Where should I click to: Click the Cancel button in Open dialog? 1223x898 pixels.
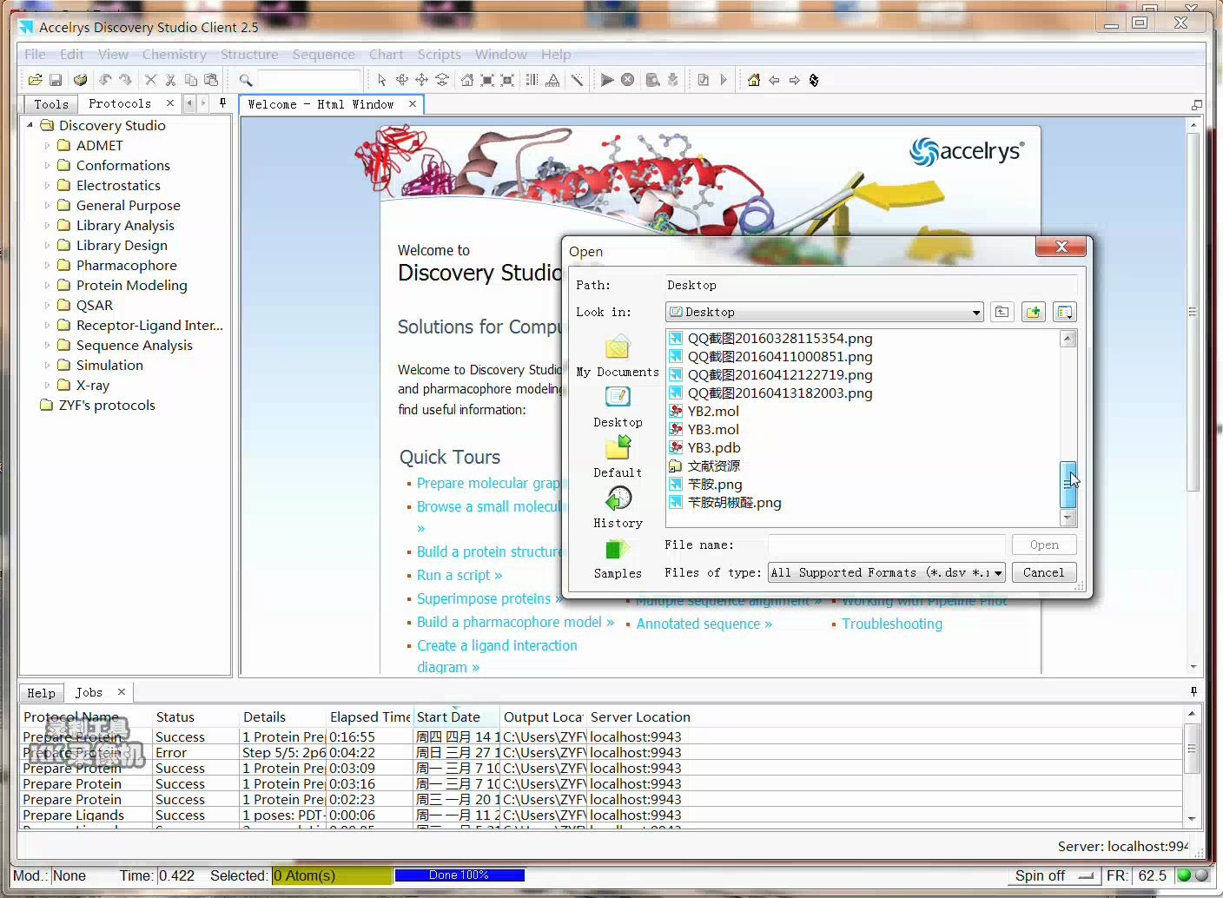[x=1043, y=572]
